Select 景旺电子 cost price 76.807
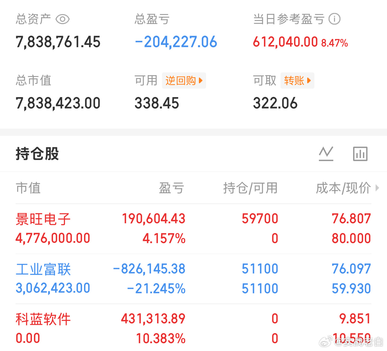This screenshot has height=351, width=387. 351,219
